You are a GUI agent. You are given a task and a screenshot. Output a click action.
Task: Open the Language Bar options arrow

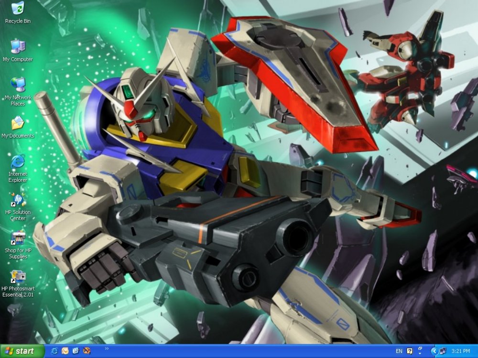pos(420,354)
